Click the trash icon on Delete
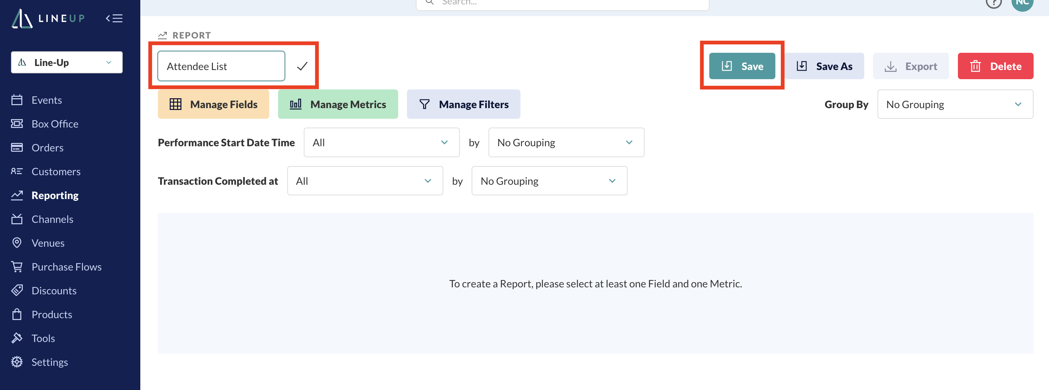This screenshot has height=390, width=1049. [x=975, y=66]
